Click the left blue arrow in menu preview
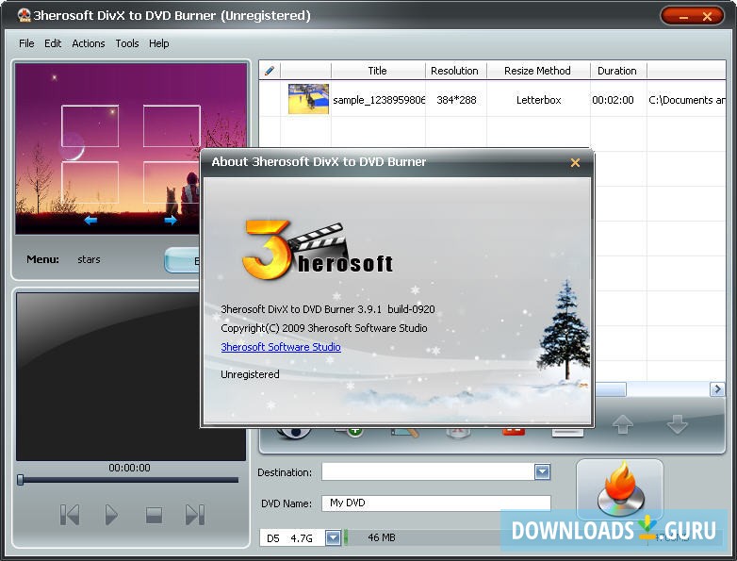Viewport: 737px width, 561px height. pos(90,220)
